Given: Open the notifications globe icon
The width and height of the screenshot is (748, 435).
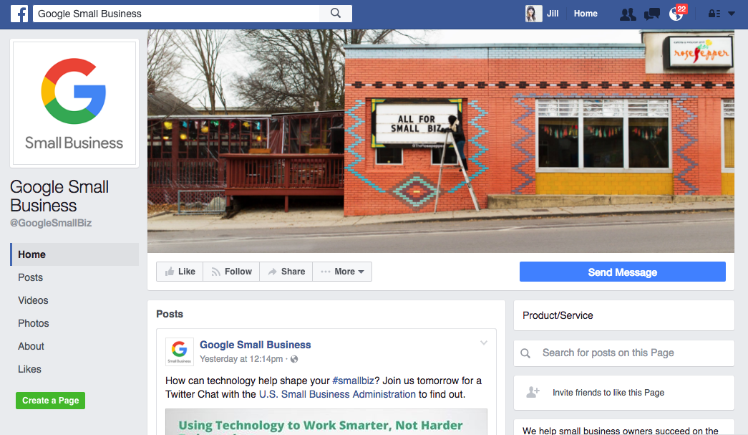Looking at the screenshot, I should [676, 14].
